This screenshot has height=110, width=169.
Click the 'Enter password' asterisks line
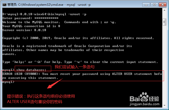[30, 18]
